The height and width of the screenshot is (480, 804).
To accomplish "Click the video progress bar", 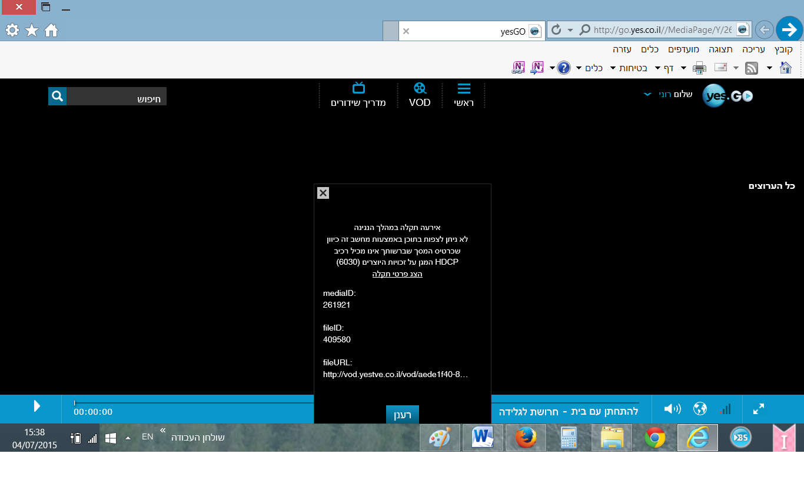I will click(194, 403).
